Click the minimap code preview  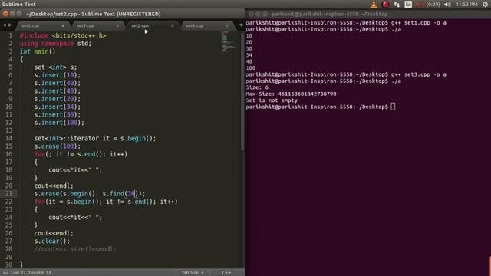(x=229, y=41)
